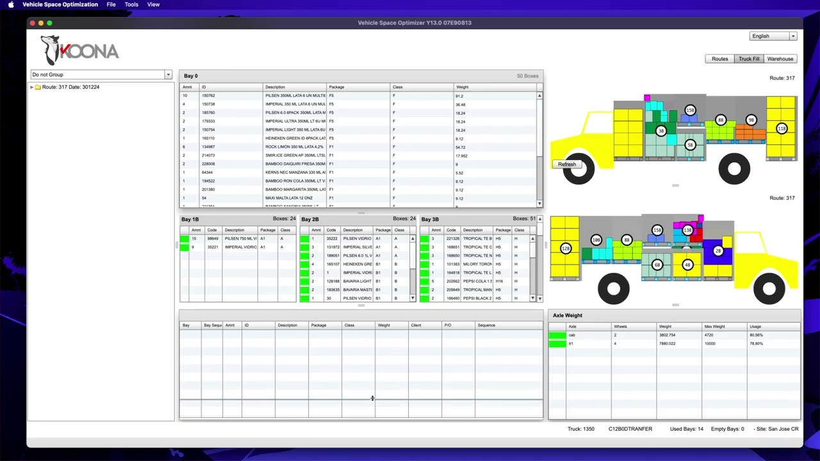Click bay marker 5B on top truck
Viewport: 820px width, 461px height.
click(x=690, y=145)
